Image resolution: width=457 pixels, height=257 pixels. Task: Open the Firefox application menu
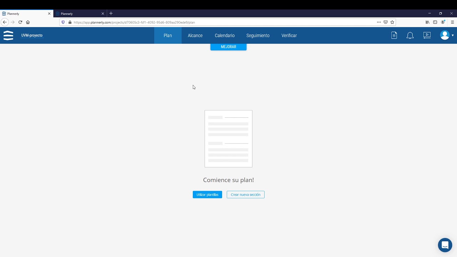pos(452,22)
